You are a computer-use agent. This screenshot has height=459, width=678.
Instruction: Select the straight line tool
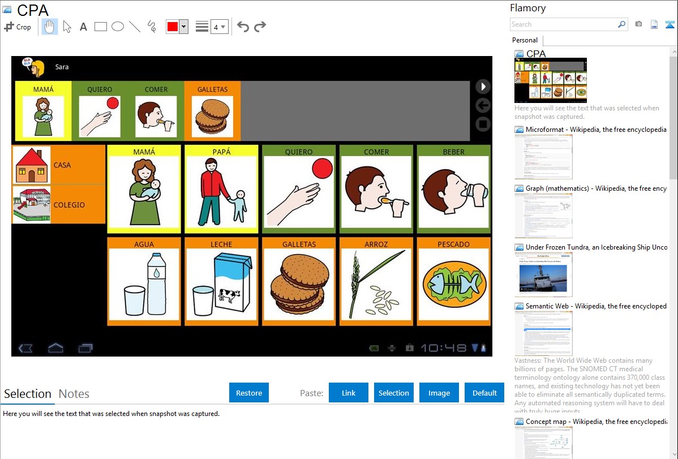point(135,27)
